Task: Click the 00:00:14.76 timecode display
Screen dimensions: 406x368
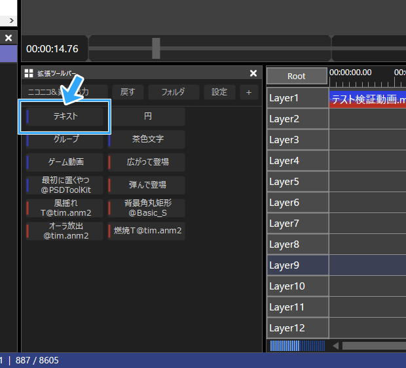Action: coord(52,49)
